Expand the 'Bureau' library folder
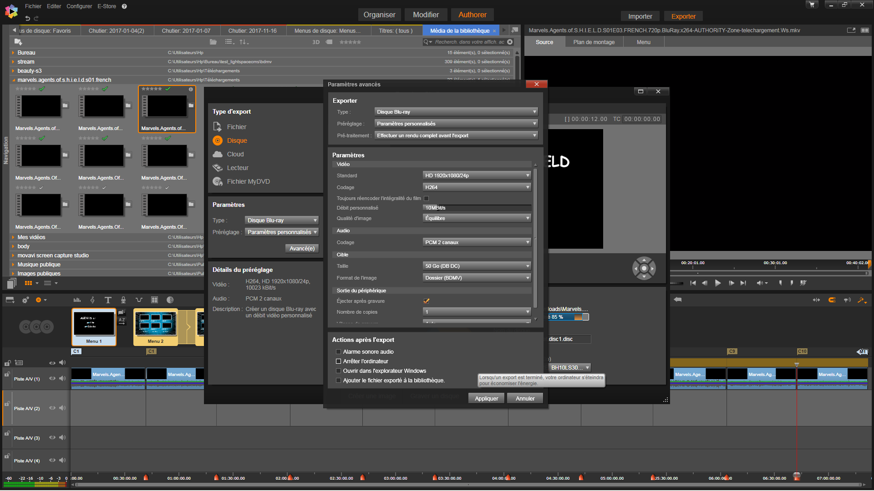The height and width of the screenshot is (491, 874). pyautogui.click(x=13, y=53)
